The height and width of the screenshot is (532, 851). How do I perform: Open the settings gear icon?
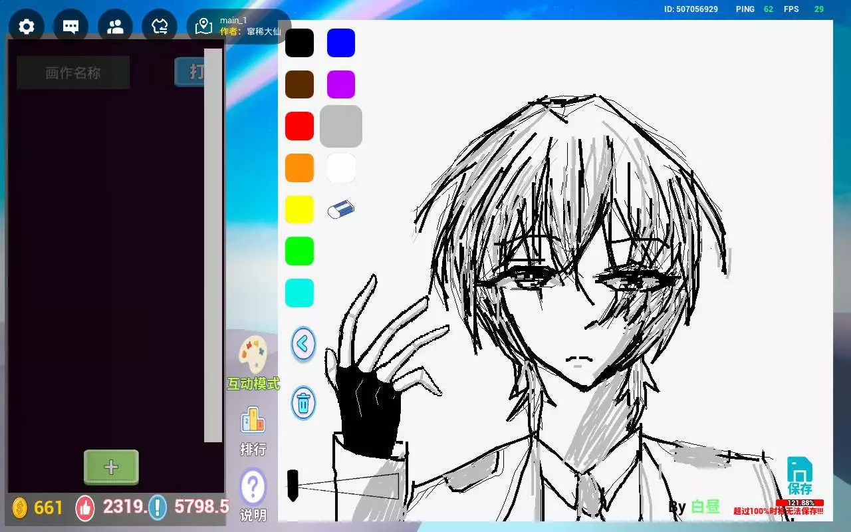(27, 27)
